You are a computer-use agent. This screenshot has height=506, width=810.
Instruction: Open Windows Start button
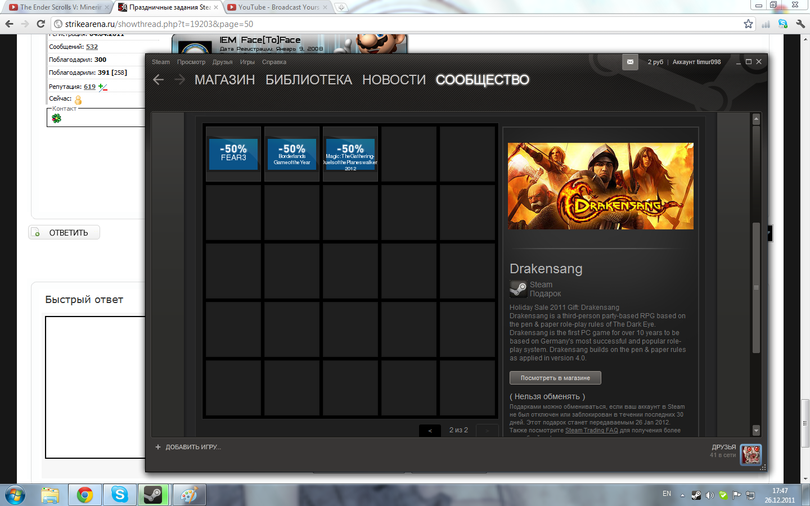15,495
